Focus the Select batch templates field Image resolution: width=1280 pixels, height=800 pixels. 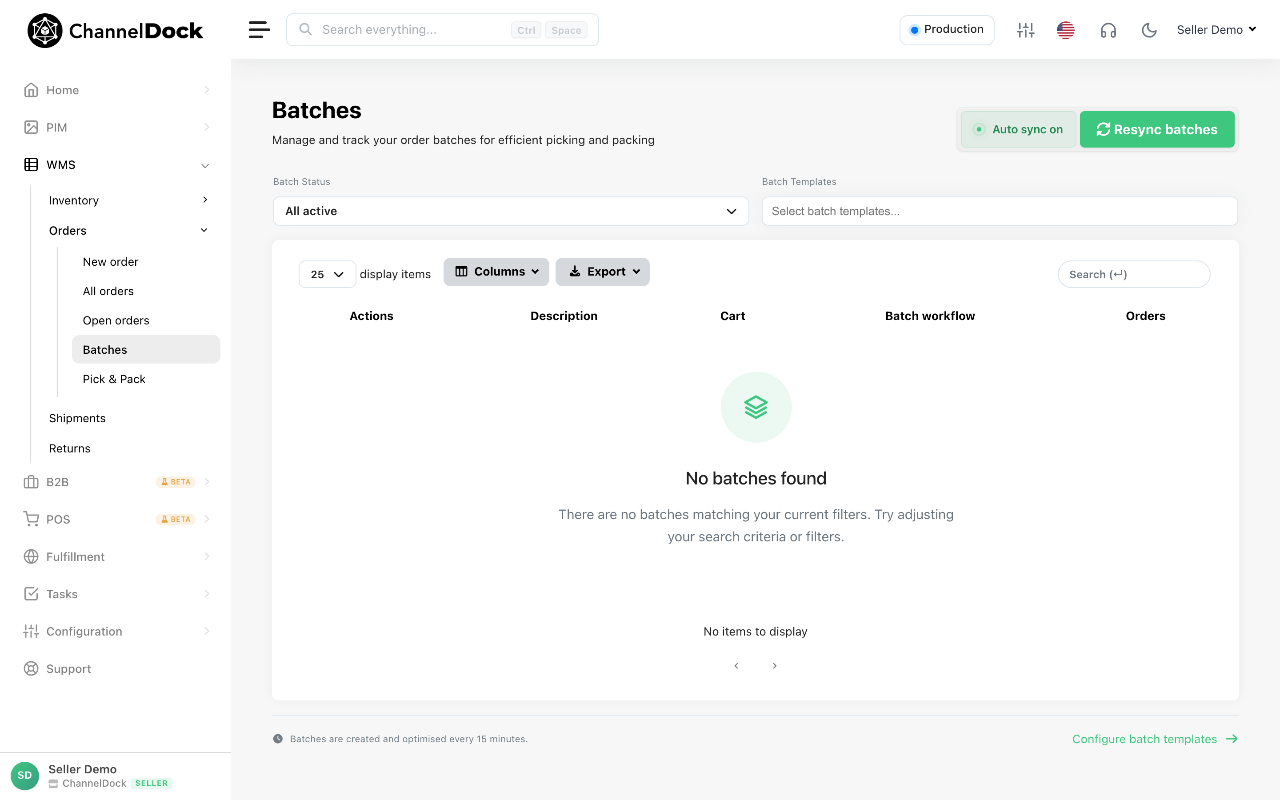[x=999, y=211]
